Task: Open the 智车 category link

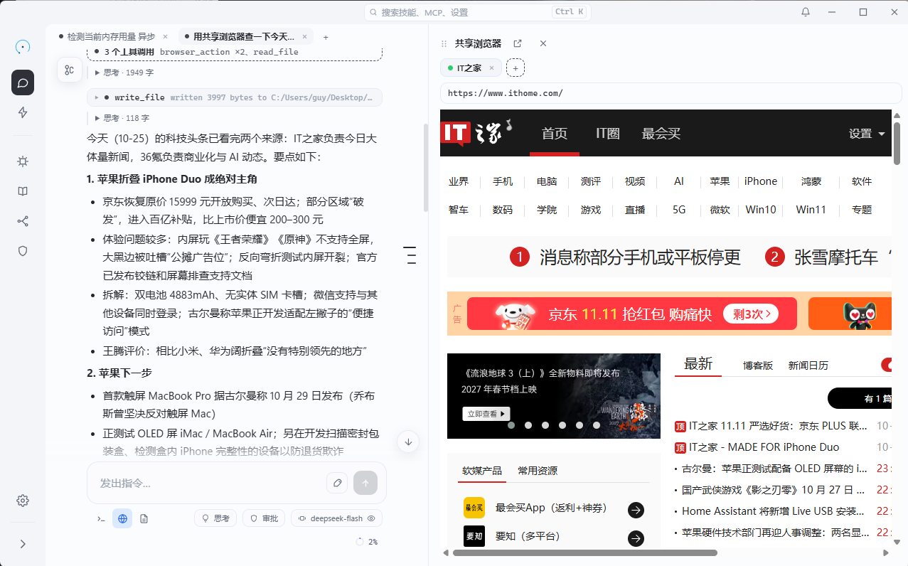Action: [459, 210]
